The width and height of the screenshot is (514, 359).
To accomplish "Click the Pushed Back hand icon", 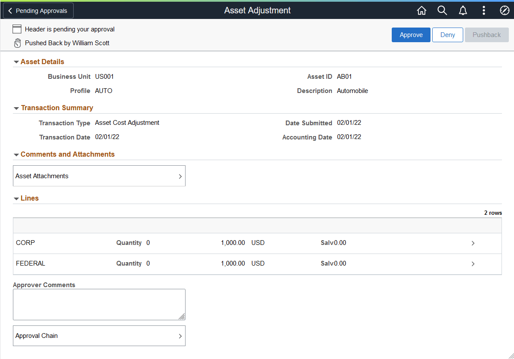I will (x=17, y=43).
